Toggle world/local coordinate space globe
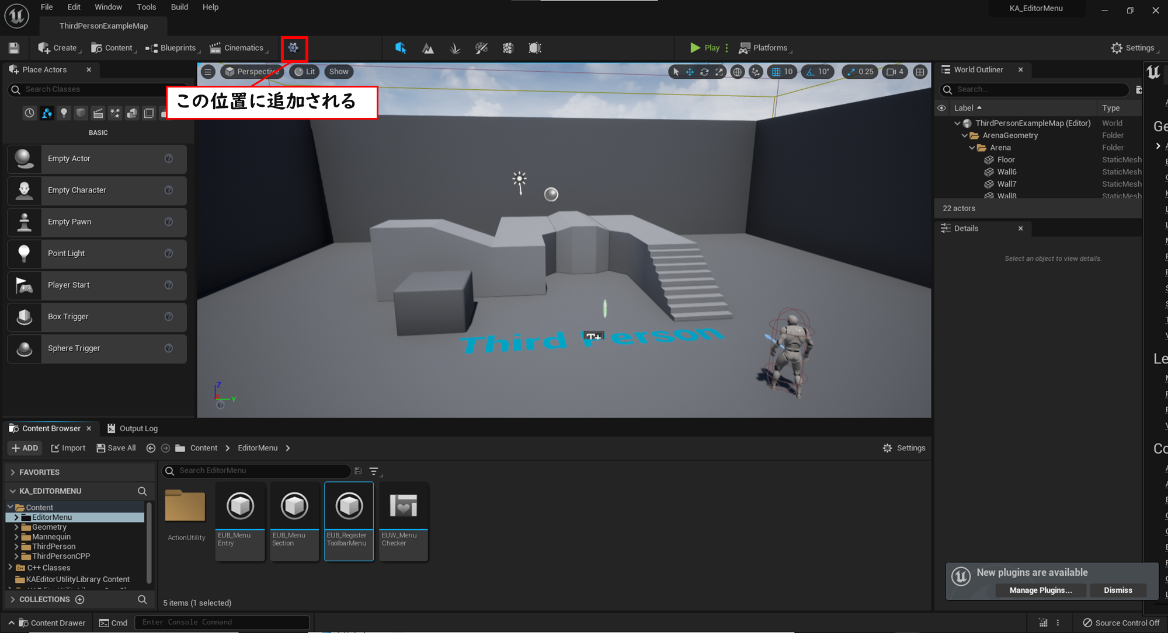1168x633 pixels. [x=738, y=72]
